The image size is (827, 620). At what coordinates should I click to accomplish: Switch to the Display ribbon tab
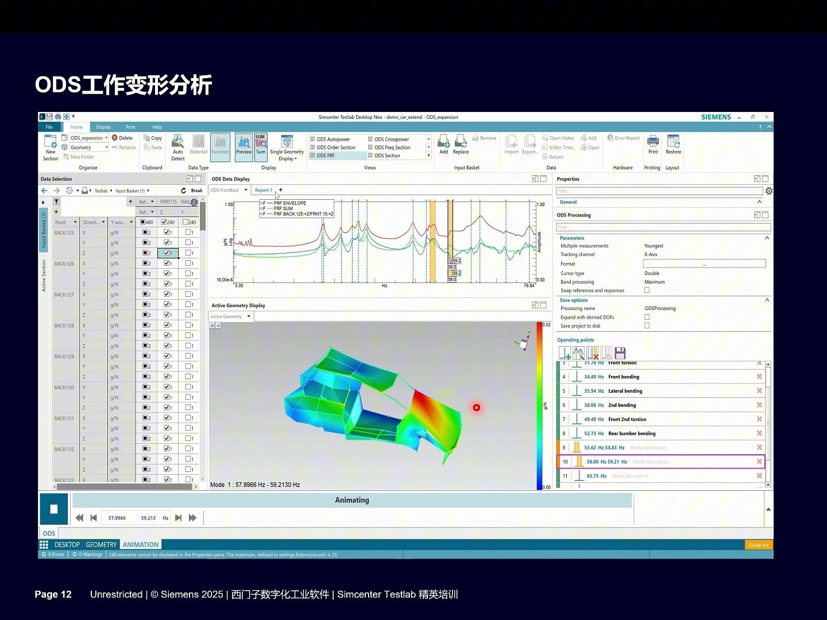(x=103, y=127)
